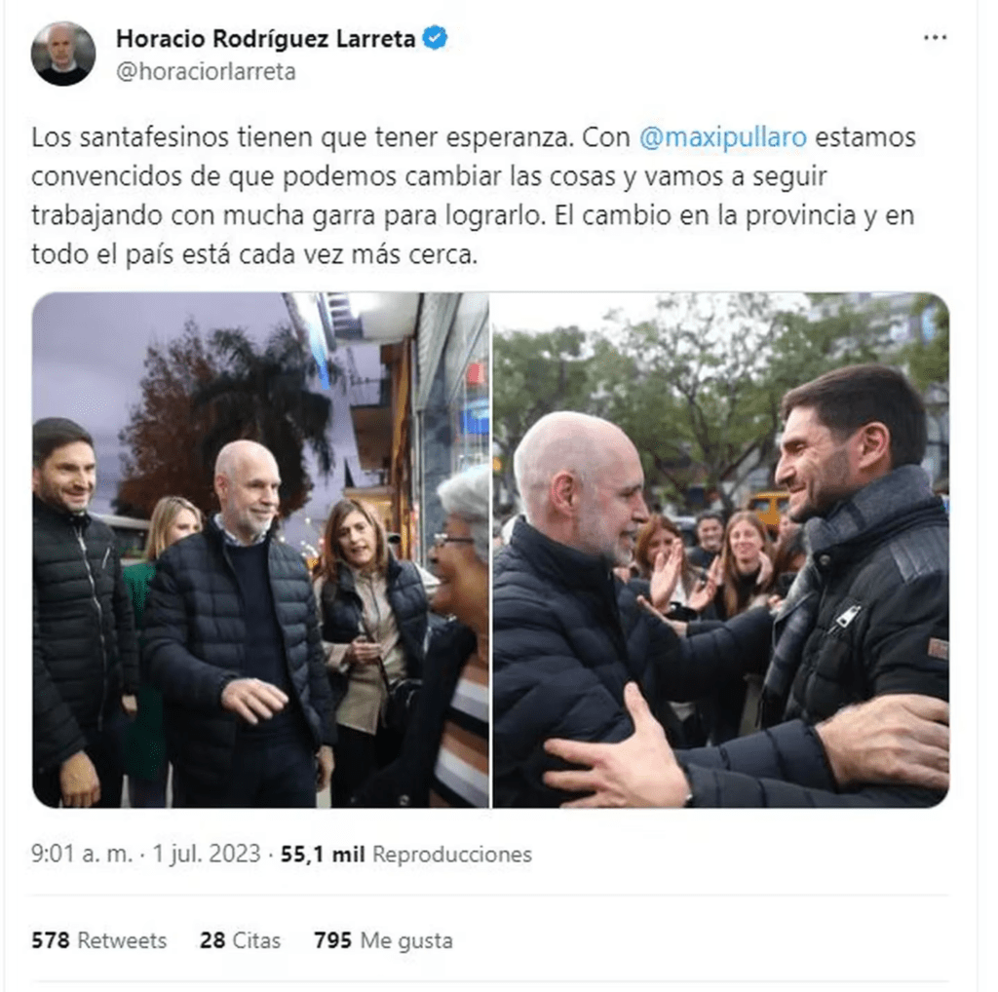
Task: Follow the @maxipullaro mention link
Action: pyautogui.click(x=723, y=137)
